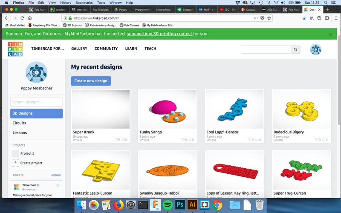Launch Illustrator from the dock
Viewport: 341px width, 213px height.
pyautogui.click(x=192, y=205)
